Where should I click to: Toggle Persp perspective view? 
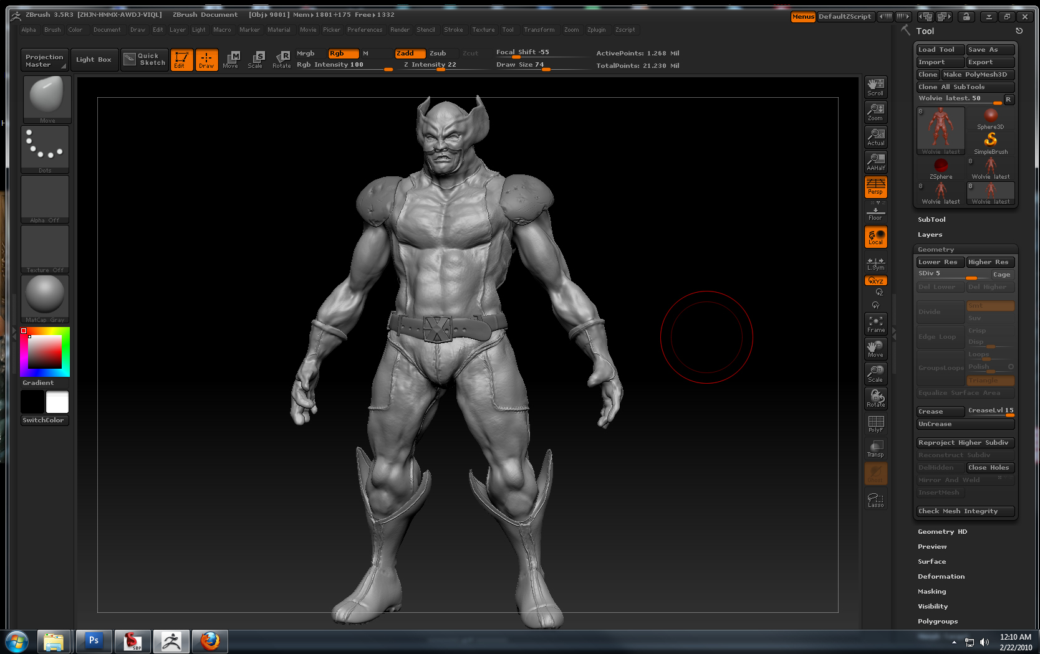[x=875, y=187]
